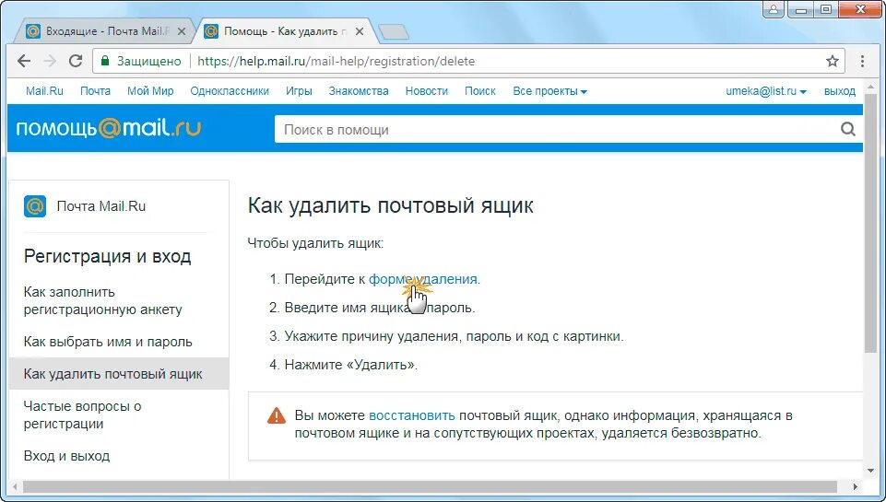Screen dimensions: 886x502
Task: Open Новости in the top navigation
Action: 427,91
